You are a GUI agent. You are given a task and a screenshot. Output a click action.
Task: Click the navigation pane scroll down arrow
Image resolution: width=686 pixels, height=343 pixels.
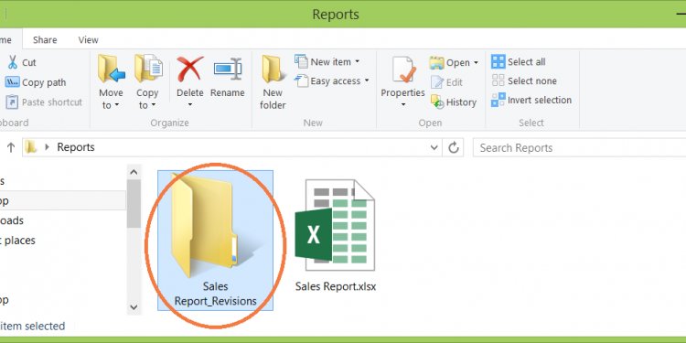(x=134, y=307)
